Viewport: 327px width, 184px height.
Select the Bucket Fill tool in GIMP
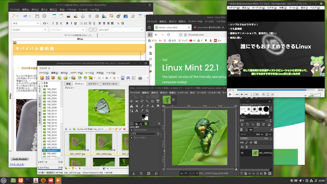tap(137, 106)
